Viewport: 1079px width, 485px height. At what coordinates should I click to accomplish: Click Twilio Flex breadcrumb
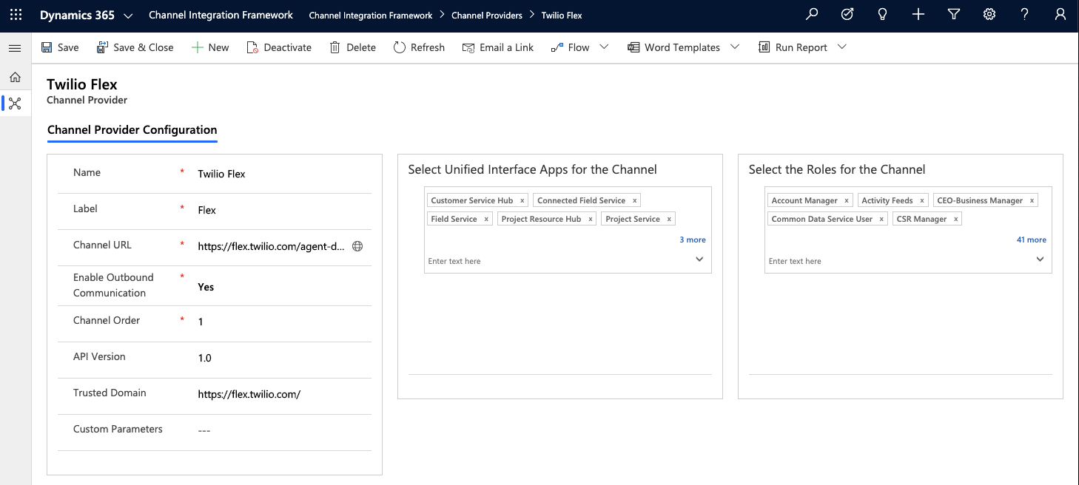pyautogui.click(x=562, y=16)
